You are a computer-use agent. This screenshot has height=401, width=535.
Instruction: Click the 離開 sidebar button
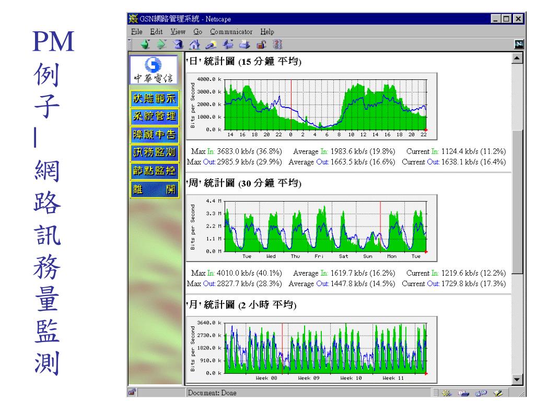154,189
